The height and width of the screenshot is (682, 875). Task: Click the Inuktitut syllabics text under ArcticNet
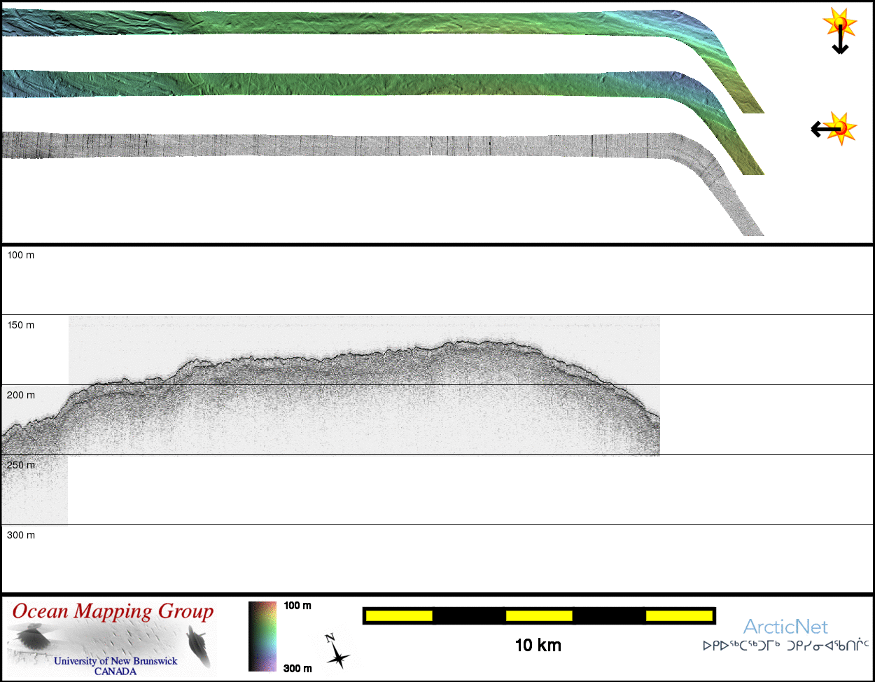785,646
